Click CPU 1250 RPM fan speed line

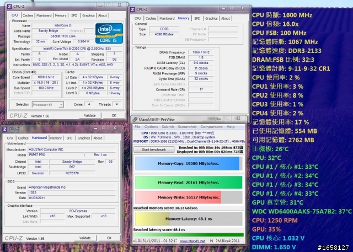[275, 220]
